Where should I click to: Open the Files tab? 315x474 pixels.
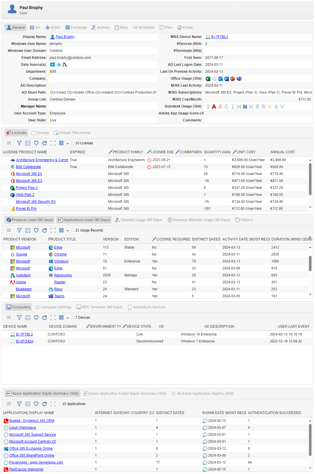(x=166, y=28)
